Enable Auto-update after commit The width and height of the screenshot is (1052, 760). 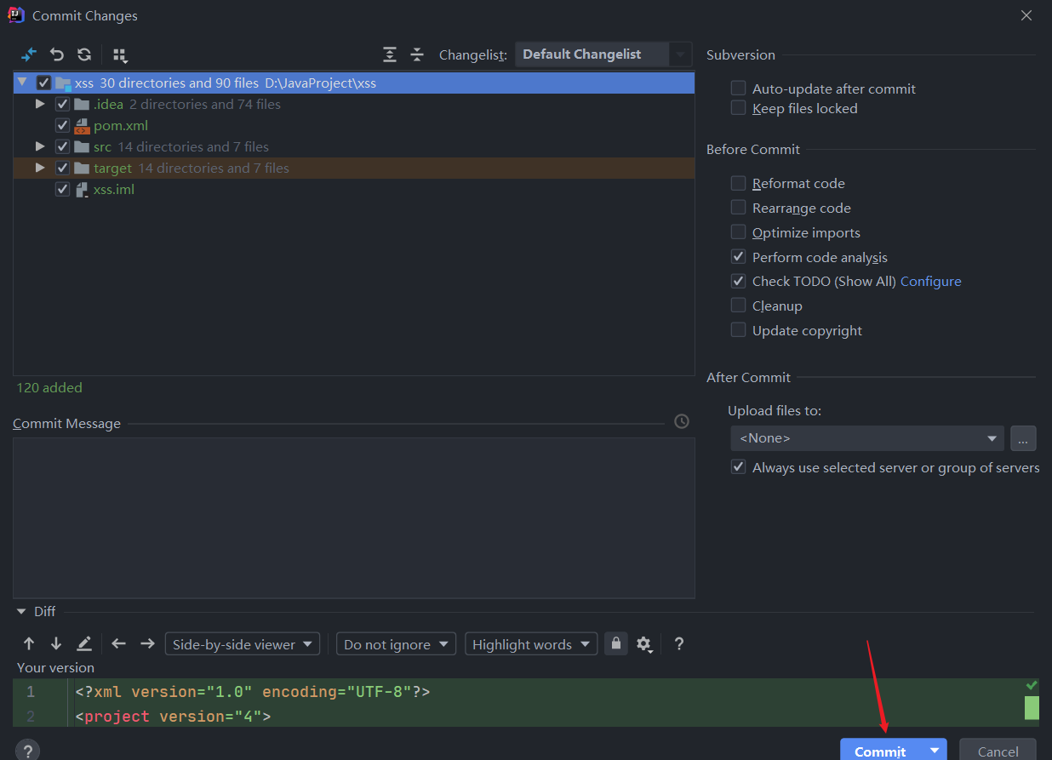click(738, 89)
